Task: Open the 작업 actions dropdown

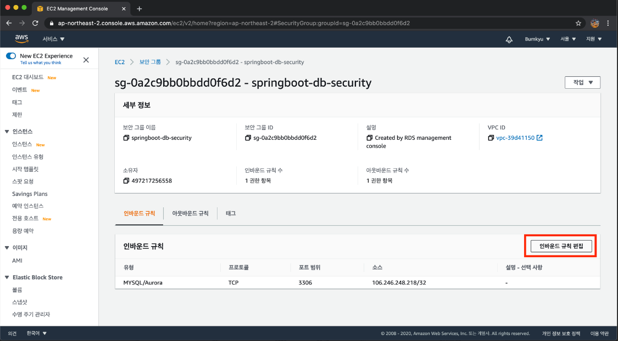Action: tap(582, 83)
